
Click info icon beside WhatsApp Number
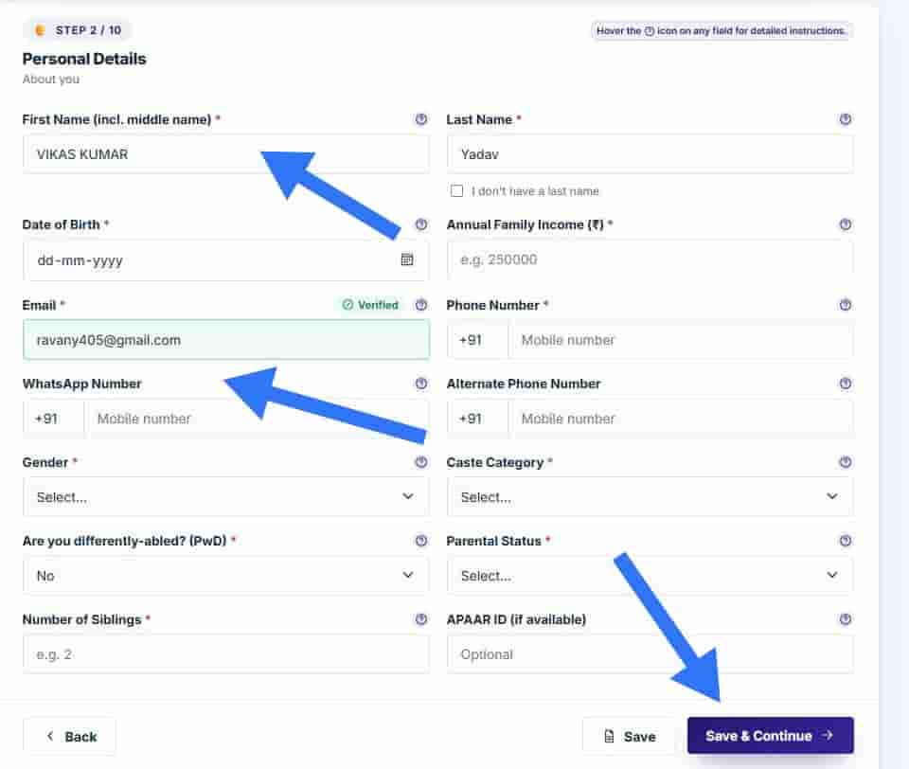click(x=420, y=384)
